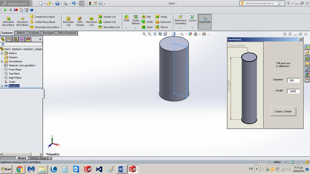Open the PropertyManager tab icon

[x=9, y=40]
